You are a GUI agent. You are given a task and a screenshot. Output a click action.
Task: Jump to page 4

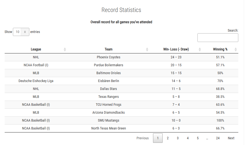188,138
